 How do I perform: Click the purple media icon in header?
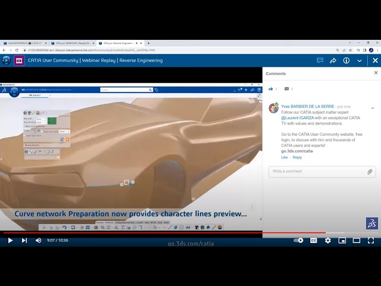click(19, 61)
